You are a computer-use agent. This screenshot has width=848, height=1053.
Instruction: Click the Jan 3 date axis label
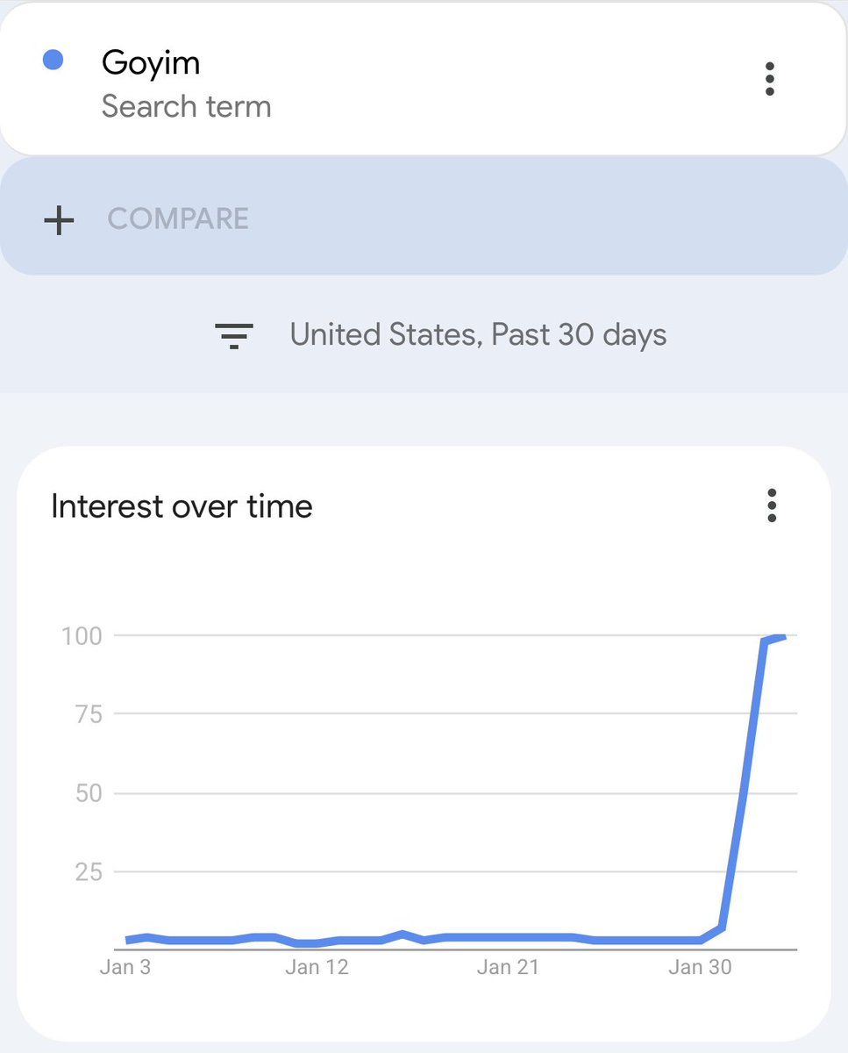(x=125, y=967)
